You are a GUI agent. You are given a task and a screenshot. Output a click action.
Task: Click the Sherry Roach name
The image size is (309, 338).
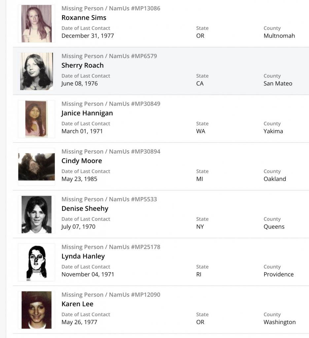tap(83, 65)
